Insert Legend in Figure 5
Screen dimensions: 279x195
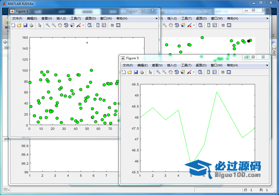214,72
